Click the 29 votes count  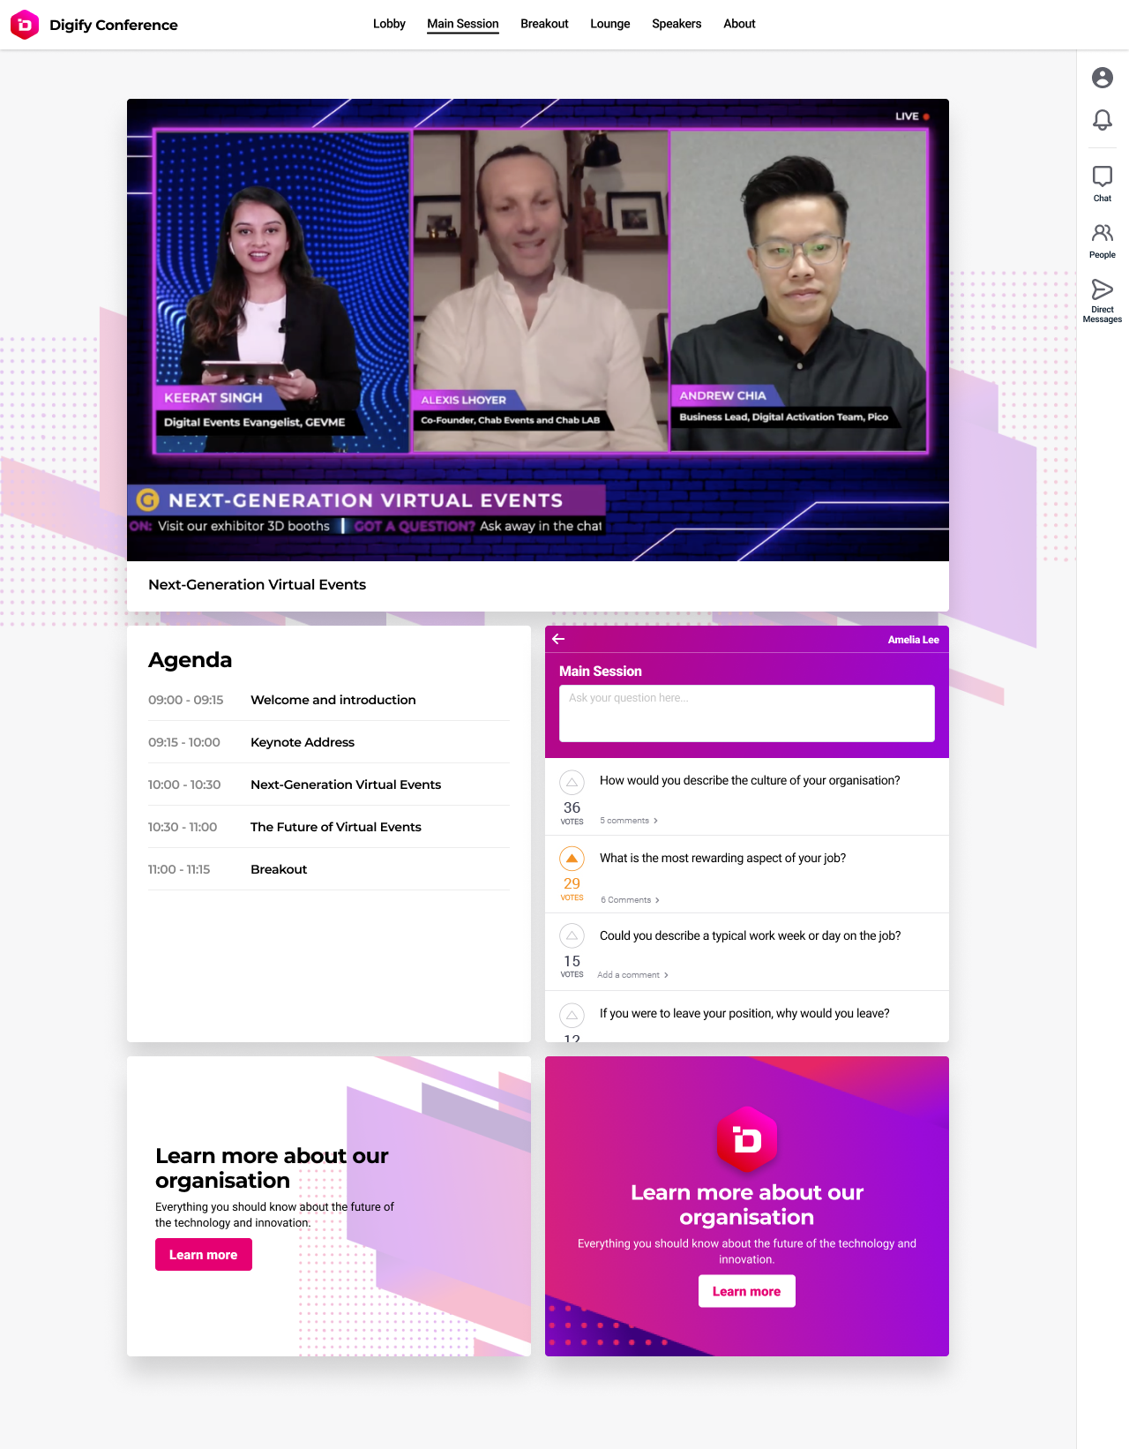point(572,883)
